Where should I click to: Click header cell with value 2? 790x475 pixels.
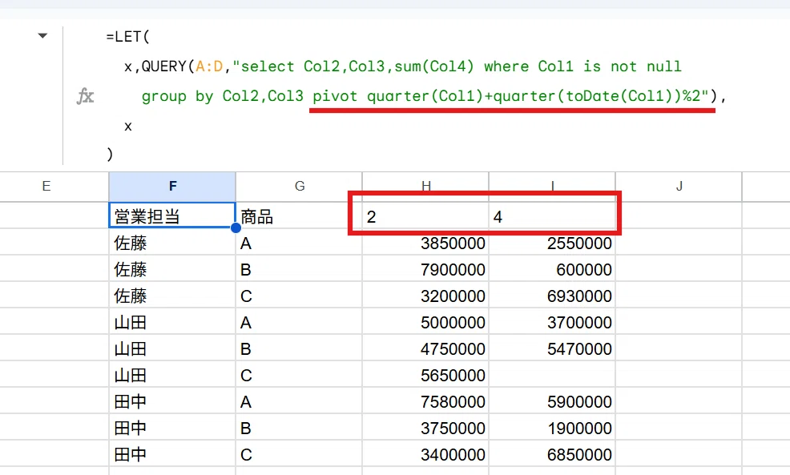(x=425, y=216)
